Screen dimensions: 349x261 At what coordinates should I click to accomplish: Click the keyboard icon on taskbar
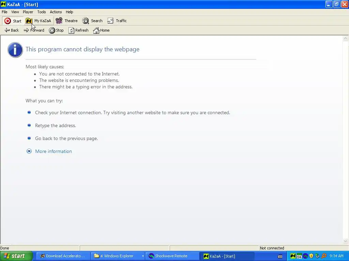tap(280, 256)
